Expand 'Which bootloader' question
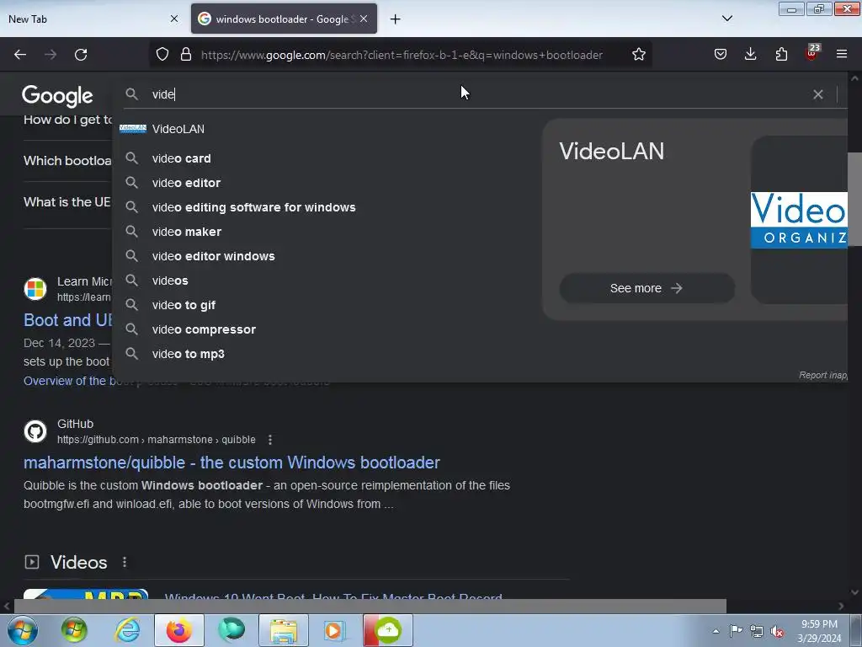The width and height of the screenshot is (862, 647). point(67,161)
